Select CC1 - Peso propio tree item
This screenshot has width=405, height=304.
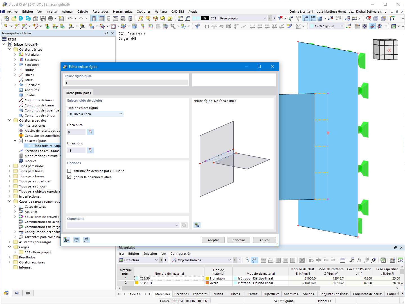coord(38,252)
